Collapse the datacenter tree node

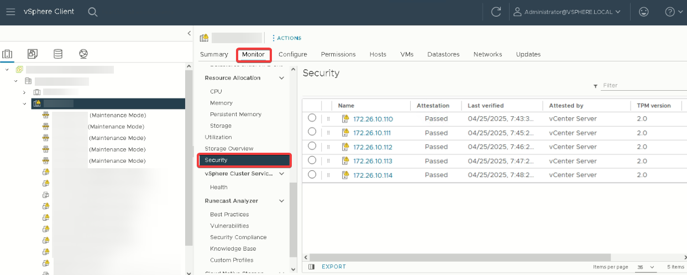pyautogui.click(x=16, y=81)
